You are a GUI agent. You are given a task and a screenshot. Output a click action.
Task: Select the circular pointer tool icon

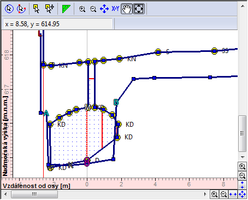tap(9, 9)
